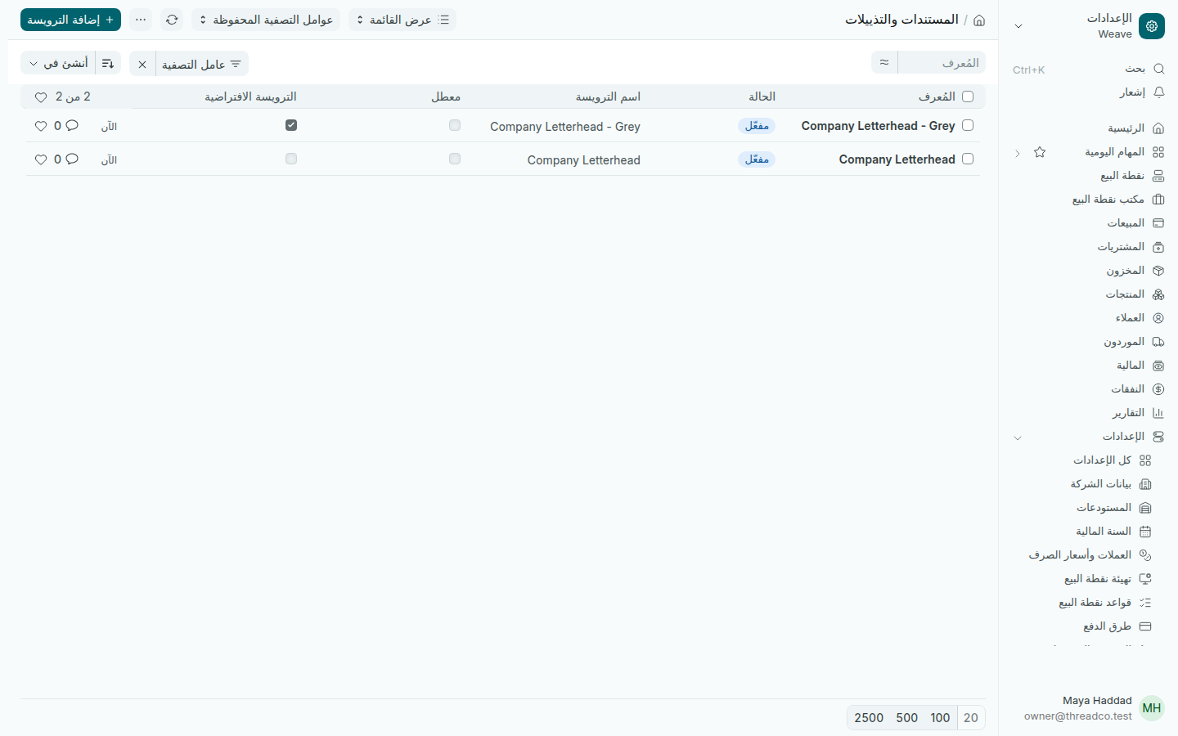The height and width of the screenshot is (736, 1178).
Task: Collapse the الإعدادات sidebar section
Action: [x=1018, y=438]
